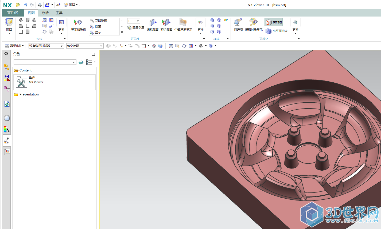Open a file with the folder icon
The width and height of the screenshot is (381, 229).
(x=18, y=5)
